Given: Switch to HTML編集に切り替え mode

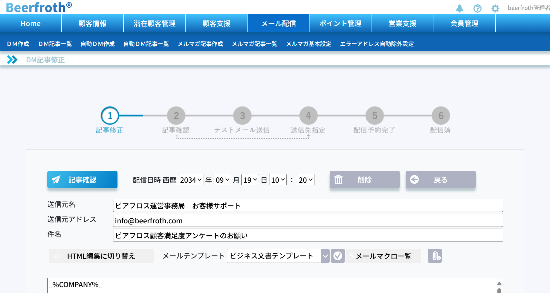Looking at the screenshot, I should (101, 256).
